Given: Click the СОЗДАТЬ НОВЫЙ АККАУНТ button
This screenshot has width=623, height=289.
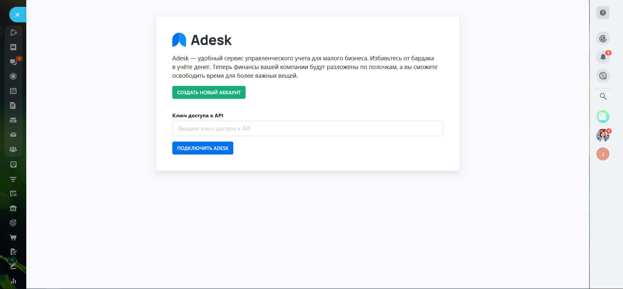Looking at the screenshot, I should coord(209,92).
